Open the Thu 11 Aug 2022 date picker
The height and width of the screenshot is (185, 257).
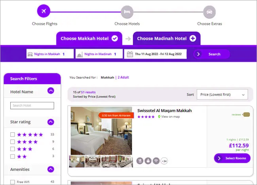155,54
